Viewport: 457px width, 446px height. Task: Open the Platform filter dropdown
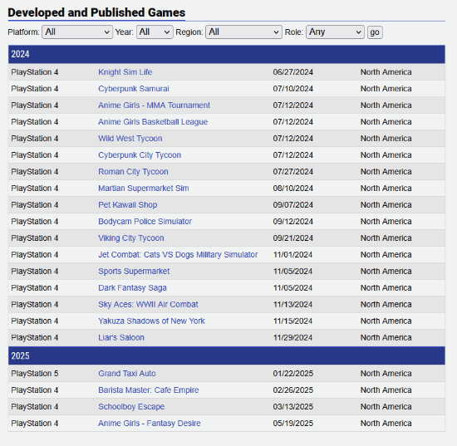tap(77, 32)
